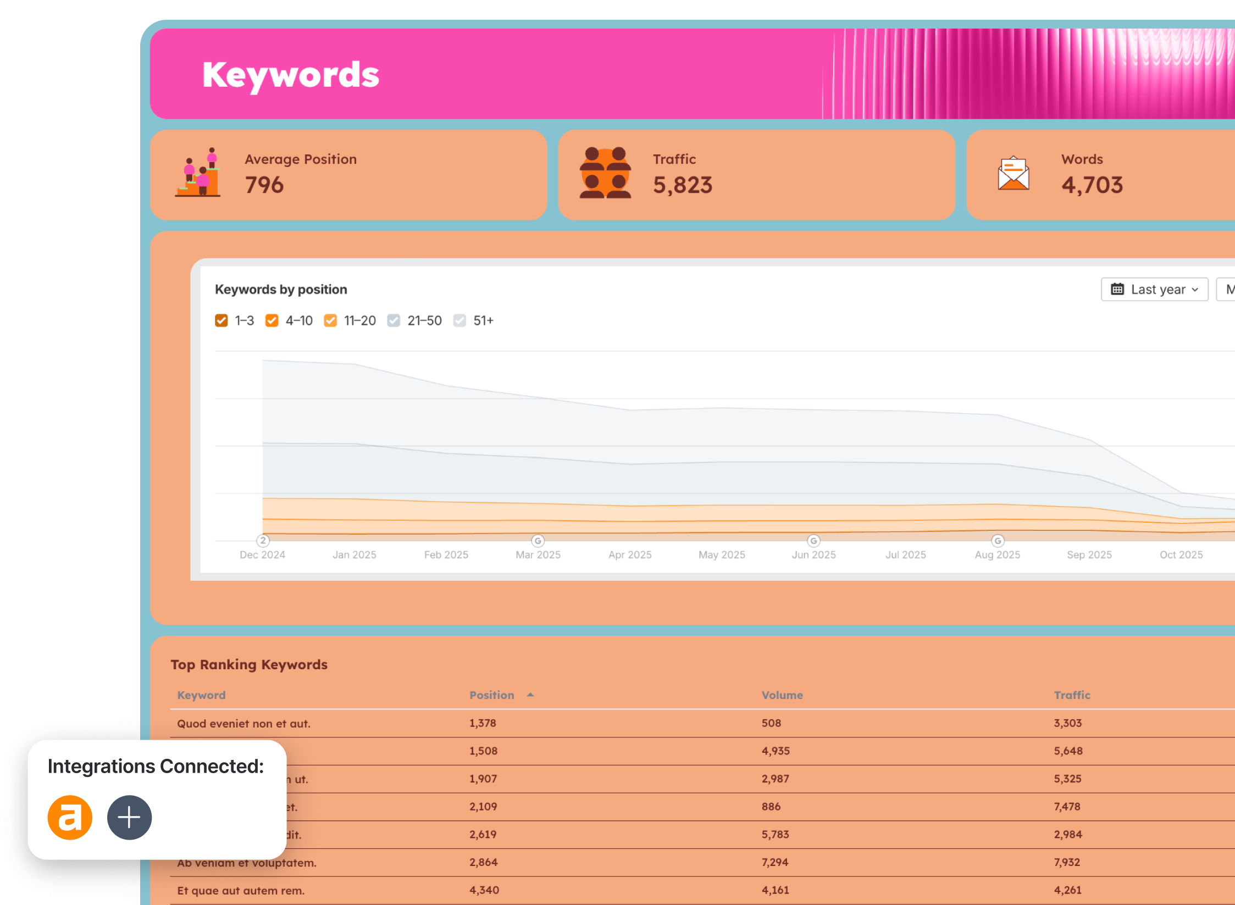Add a new integration with the plus button
Image resolution: width=1235 pixels, height=905 pixels.
[129, 817]
